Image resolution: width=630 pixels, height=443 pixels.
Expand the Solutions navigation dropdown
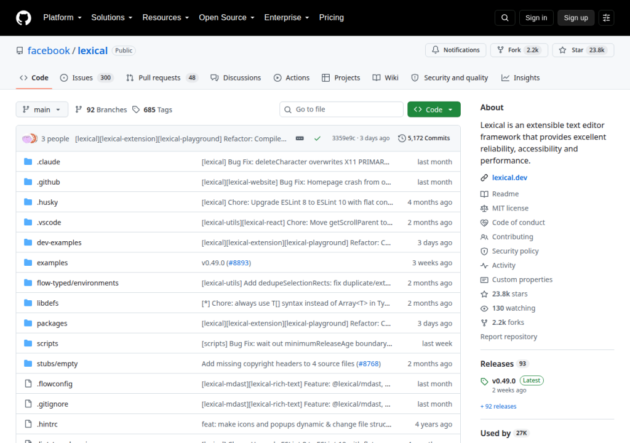click(x=112, y=18)
